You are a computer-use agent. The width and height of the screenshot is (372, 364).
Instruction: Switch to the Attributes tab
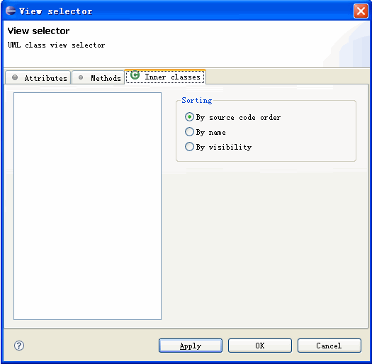tap(38, 77)
